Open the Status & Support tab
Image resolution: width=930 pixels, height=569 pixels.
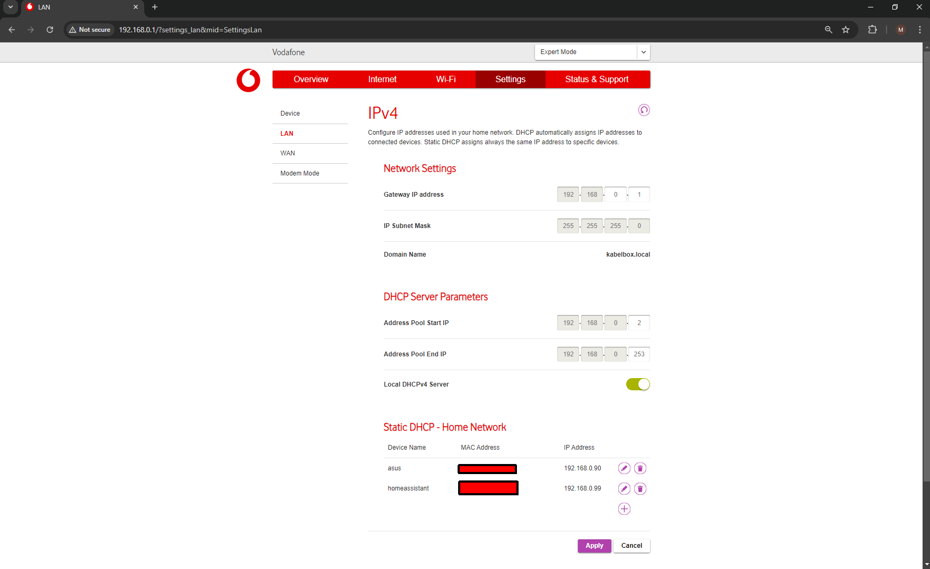[x=596, y=80]
